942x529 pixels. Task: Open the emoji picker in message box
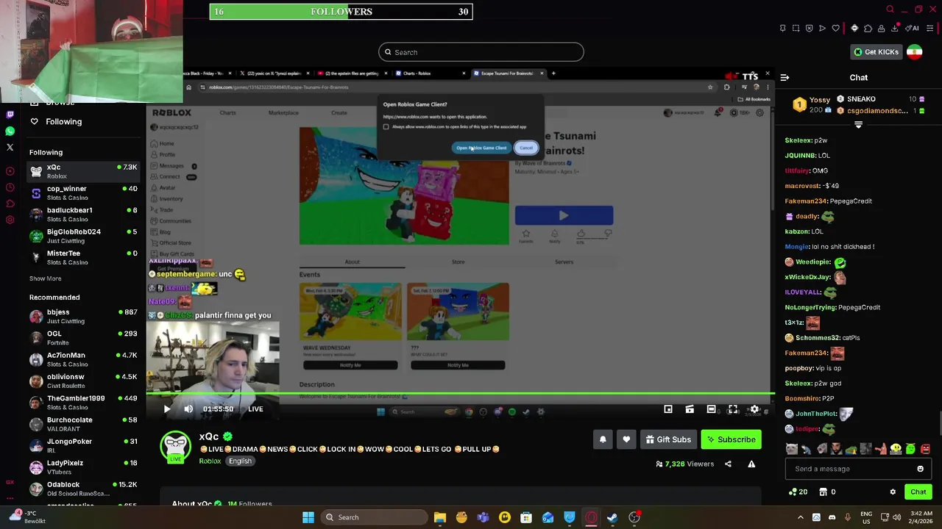click(920, 469)
